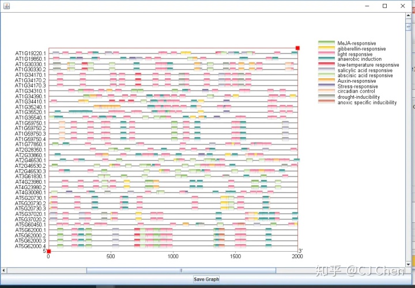Click the Java icon in title bar
This screenshot has height=288, width=415.
pyautogui.click(x=6, y=6)
